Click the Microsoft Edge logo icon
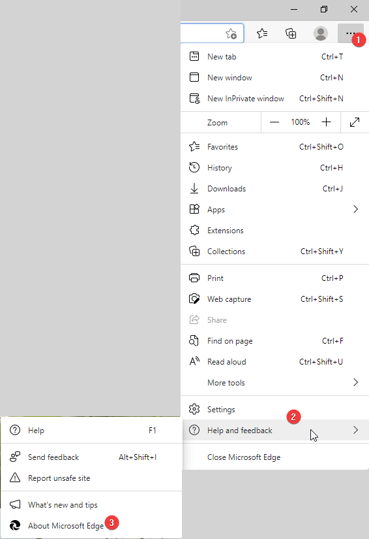 point(15,525)
